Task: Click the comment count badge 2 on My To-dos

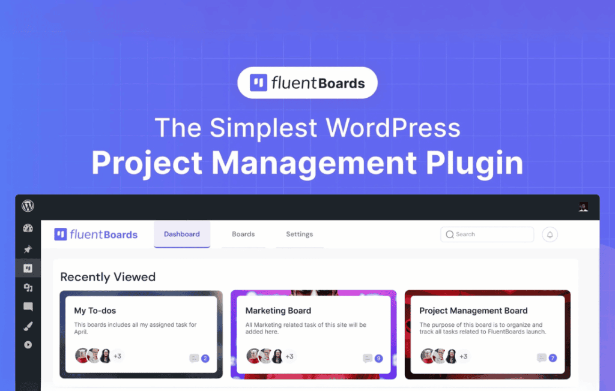Action: (205, 358)
